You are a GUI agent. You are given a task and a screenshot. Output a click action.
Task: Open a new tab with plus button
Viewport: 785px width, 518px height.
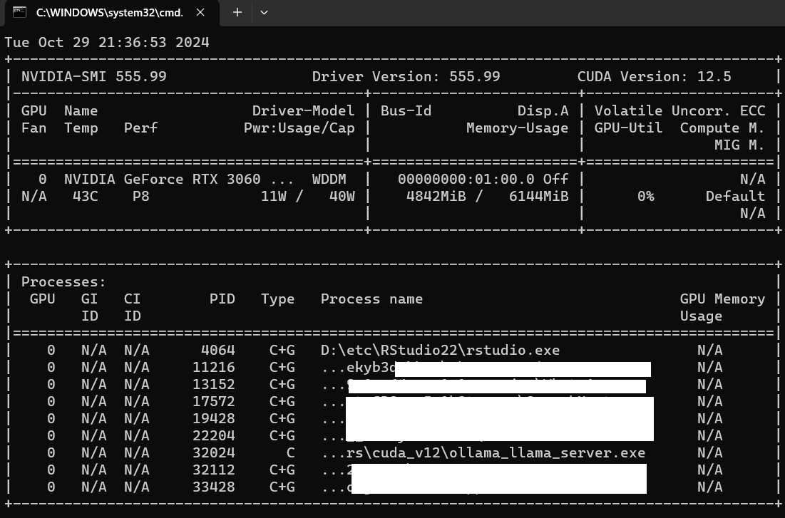(x=237, y=13)
